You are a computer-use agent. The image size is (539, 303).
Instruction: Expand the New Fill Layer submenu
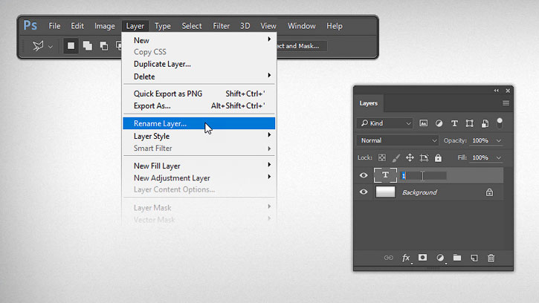[269, 165]
